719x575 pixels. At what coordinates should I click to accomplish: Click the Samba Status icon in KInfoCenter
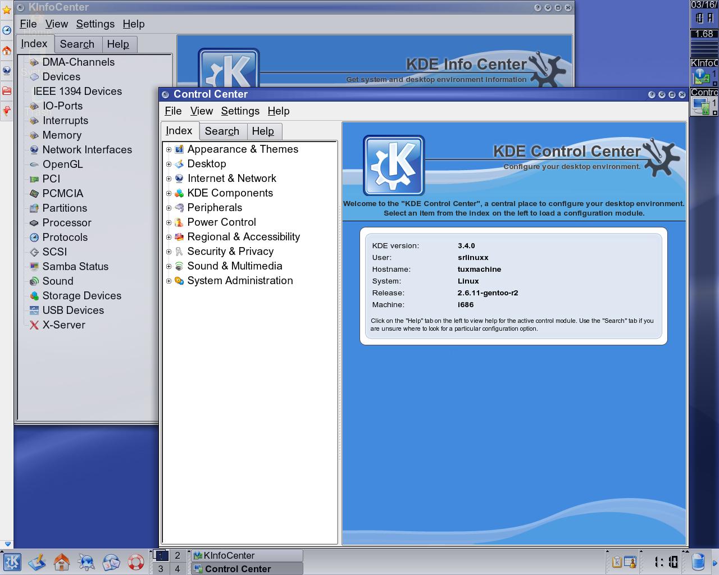(x=34, y=267)
